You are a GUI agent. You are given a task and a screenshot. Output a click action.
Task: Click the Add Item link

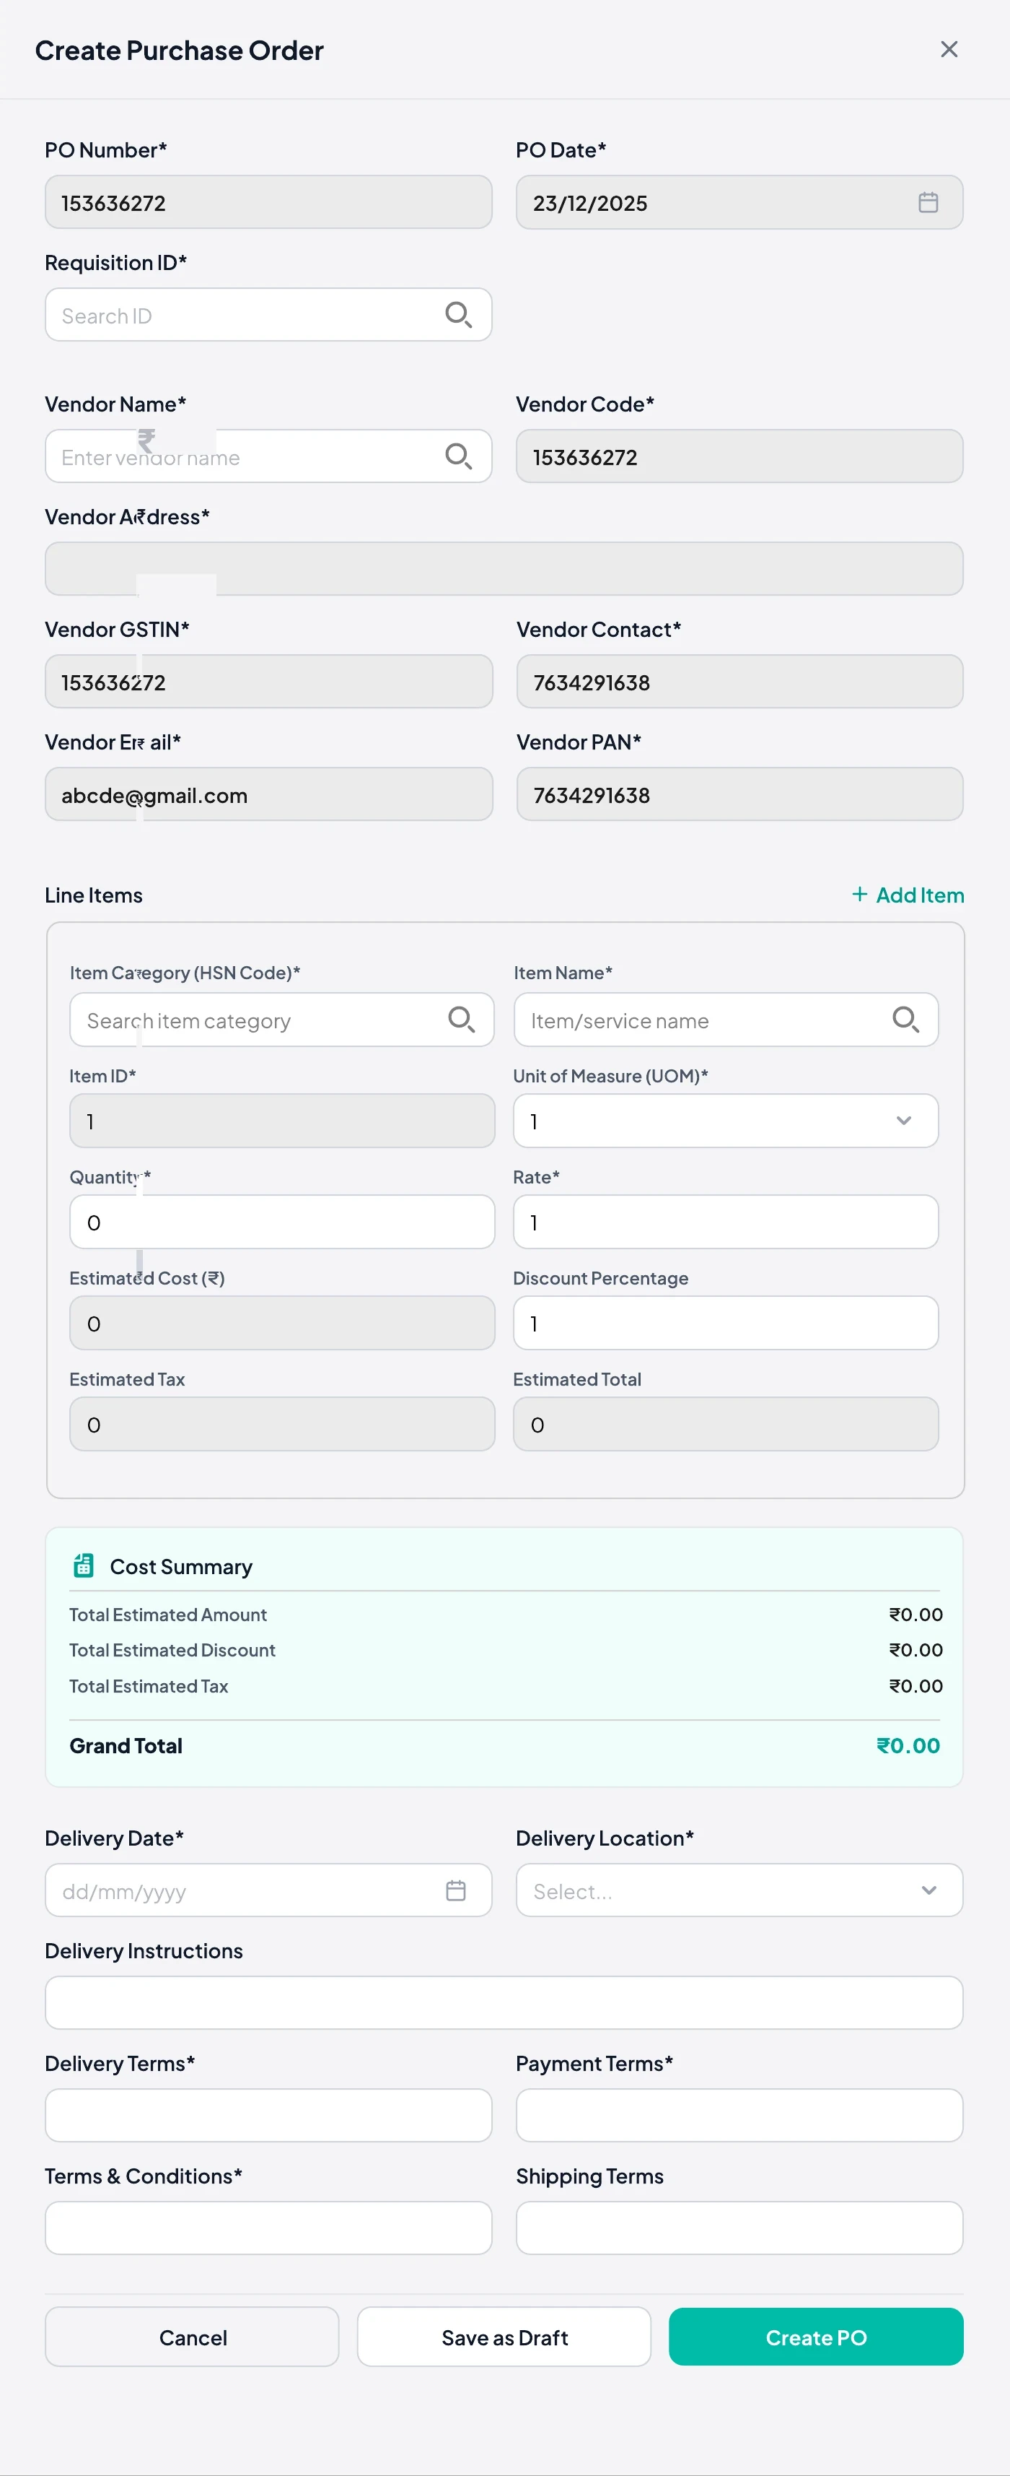[908, 895]
